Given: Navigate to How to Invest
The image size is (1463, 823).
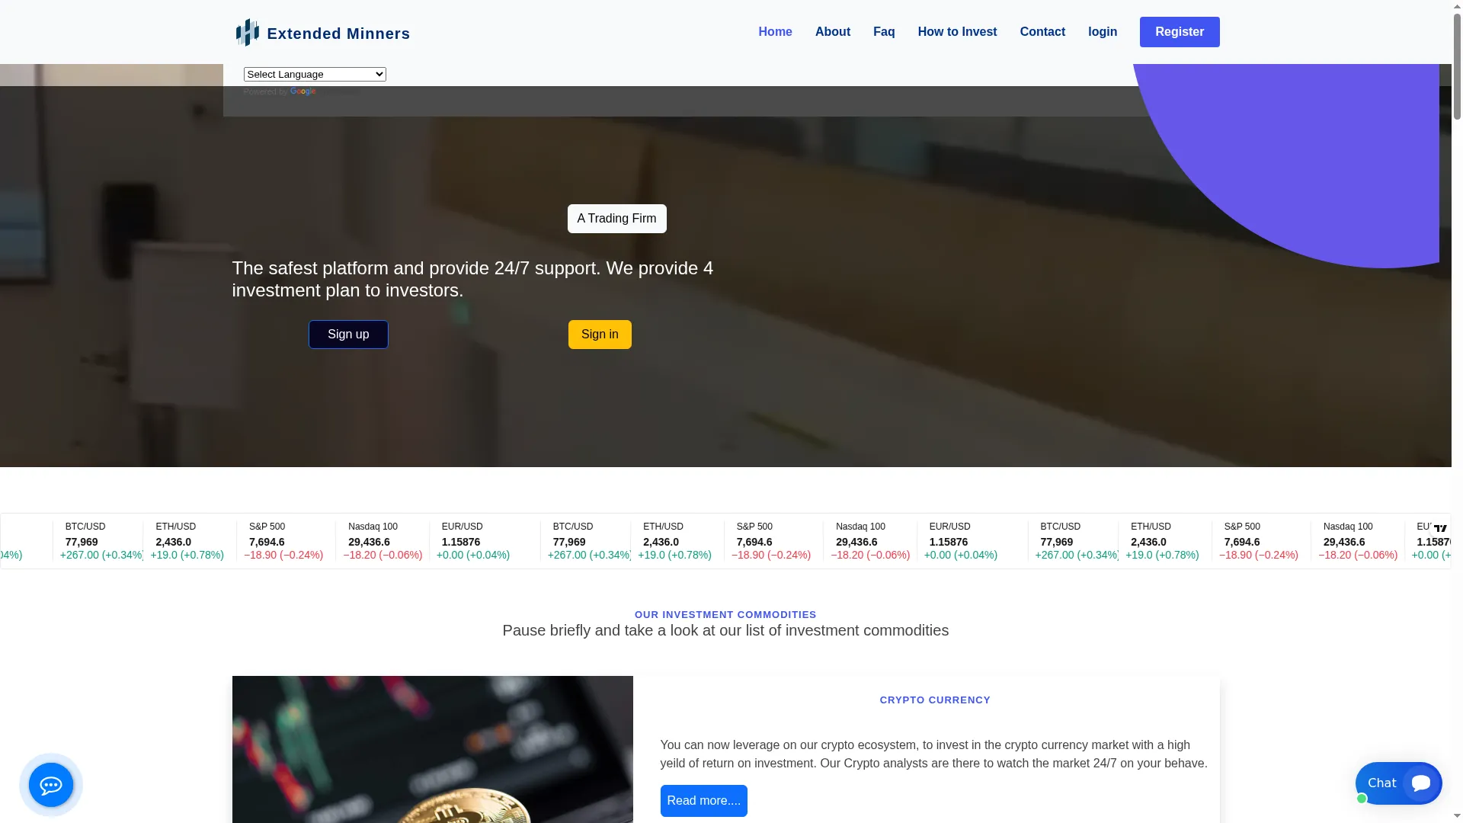Looking at the screenshot, I should tap(957, 32).
